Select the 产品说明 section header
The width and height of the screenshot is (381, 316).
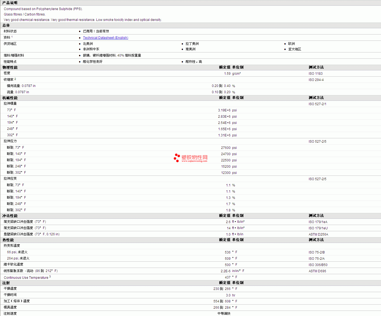pyautogui.click(x=10, y=3)
